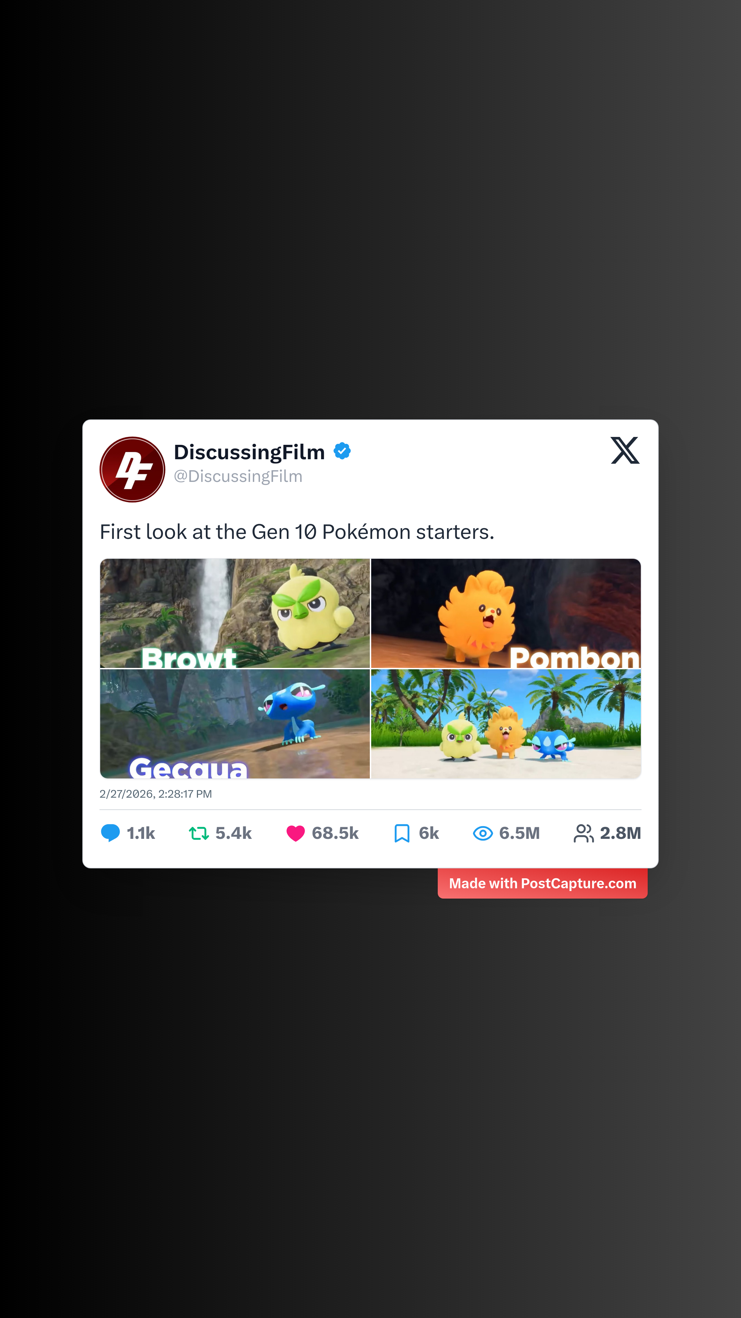Click the 2/27/2026 timestamp
This screenshot has height=1318, width=741.
155,794
